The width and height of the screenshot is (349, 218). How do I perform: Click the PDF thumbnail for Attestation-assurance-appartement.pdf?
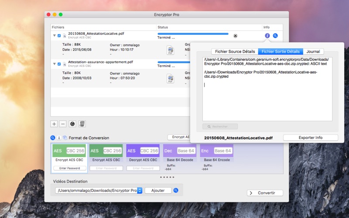[170, 78]
